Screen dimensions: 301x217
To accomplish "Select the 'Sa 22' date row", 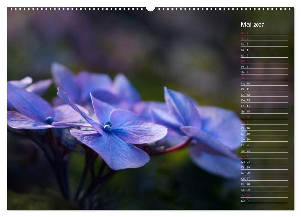I will (x=264, y=150).
